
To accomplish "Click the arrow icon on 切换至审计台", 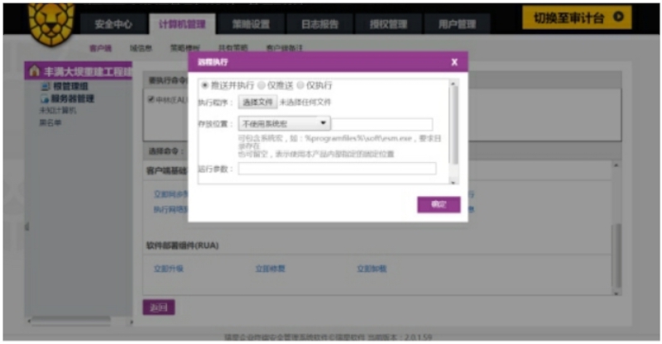I will click(x=617, y=17).
